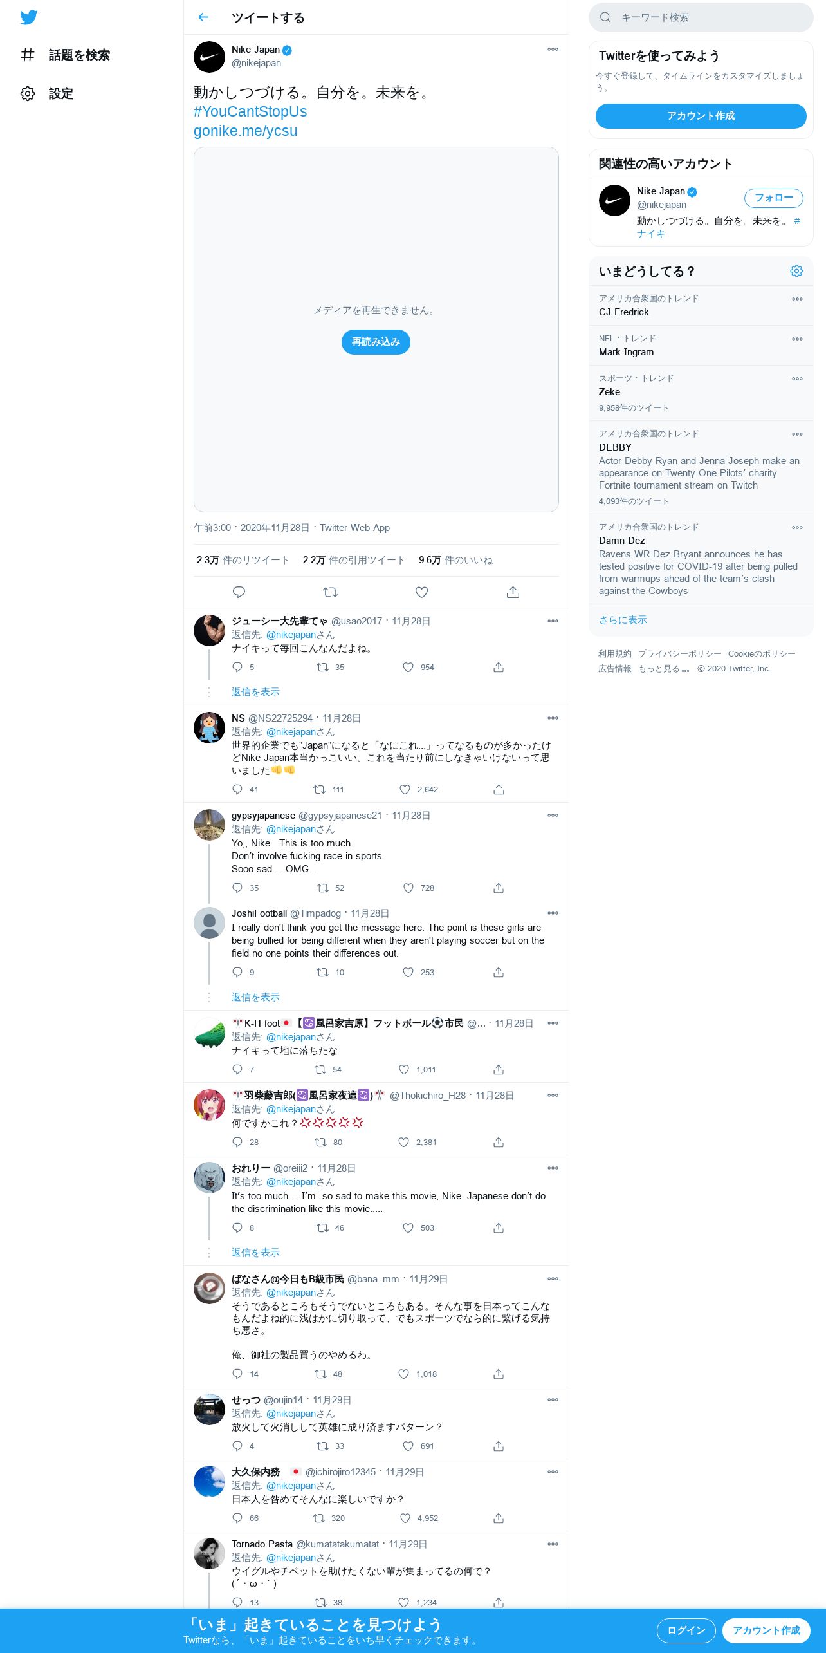The image size is (826, 1653).
Task: Open the 話題を検索 explore menu item
Action: coord(65,55)
